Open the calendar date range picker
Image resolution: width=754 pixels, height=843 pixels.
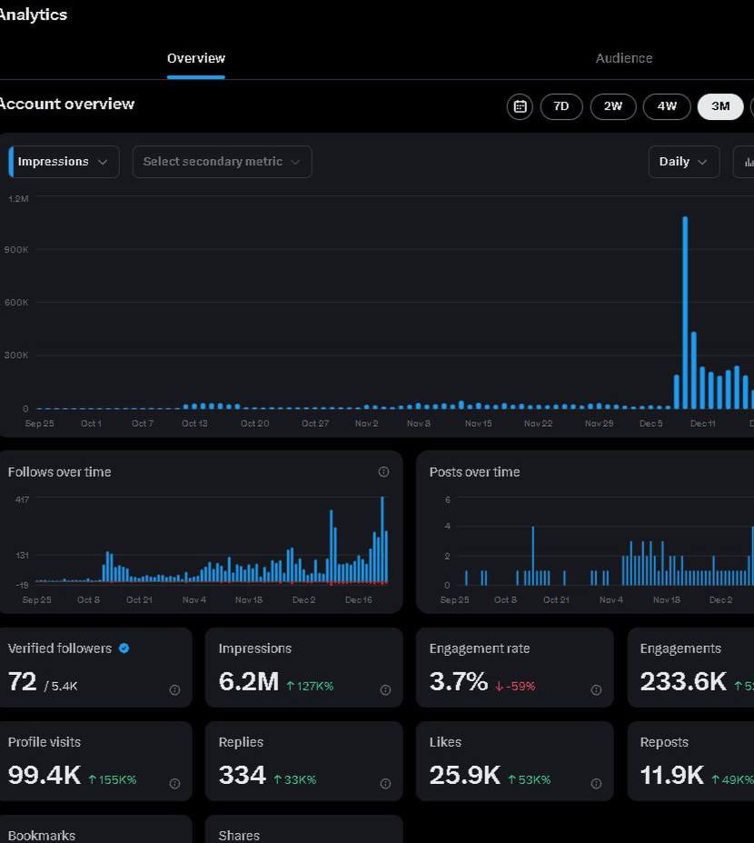pyautogui.click(x=520, y=106)
